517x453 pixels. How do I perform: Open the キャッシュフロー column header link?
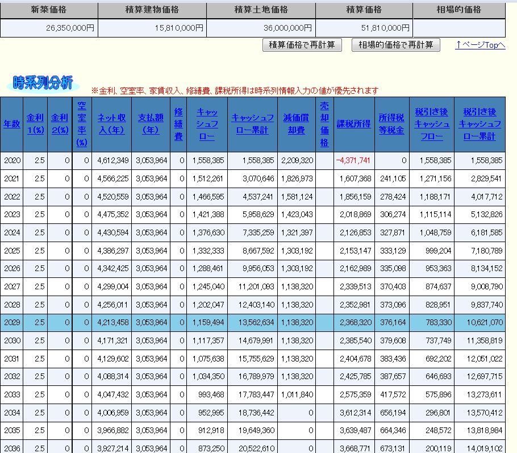(207, 124)
